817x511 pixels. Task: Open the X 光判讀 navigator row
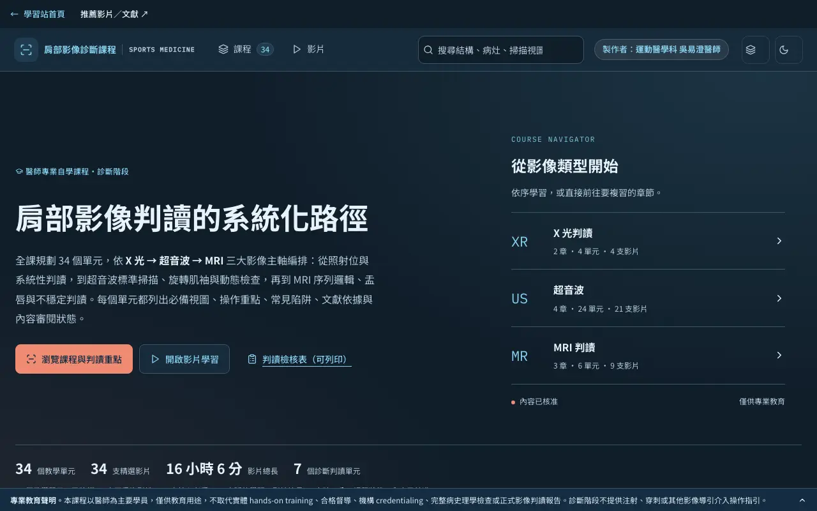648,241
